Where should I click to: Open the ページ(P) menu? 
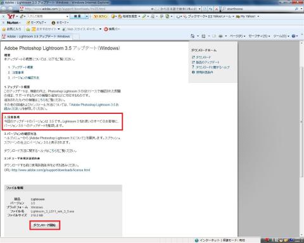click(x=237, y=36)
